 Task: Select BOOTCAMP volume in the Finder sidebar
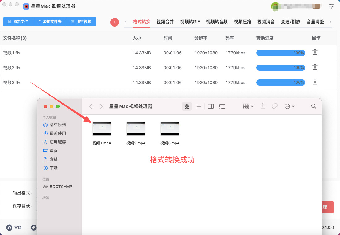click(x=58, y=187)
